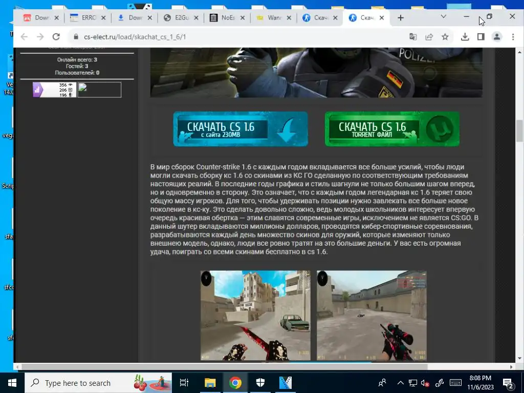Open the People icon in system tray
This screenshot has height=393, width=524.
click(382, 383)
